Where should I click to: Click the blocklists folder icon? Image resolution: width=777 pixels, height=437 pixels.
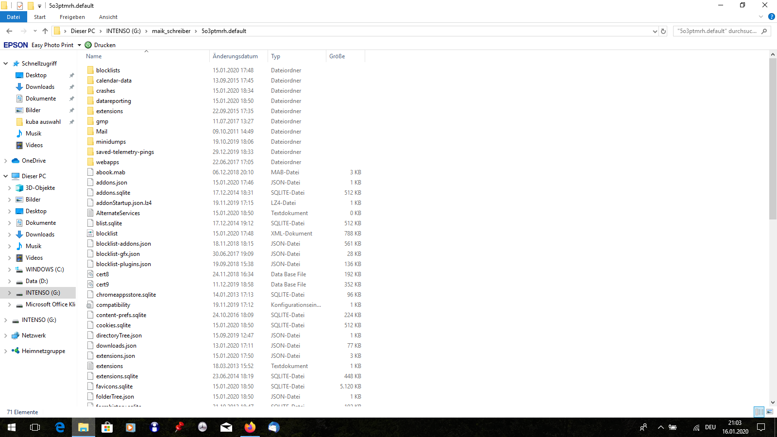(x=90, y=70)
